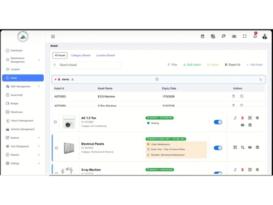
Task: Expand AMC Management submenu chevron
Action: [x=39, y=86]
